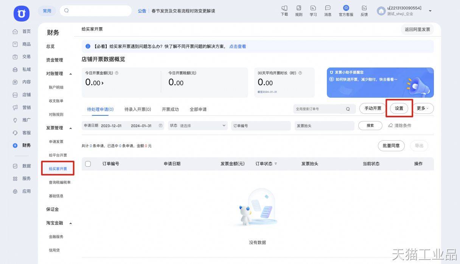Image resolution: width=460 pixels, height=264 pixels.
Task: Open the 下载 (Download) icon in top bar
Action: click(x=284, y=11)
